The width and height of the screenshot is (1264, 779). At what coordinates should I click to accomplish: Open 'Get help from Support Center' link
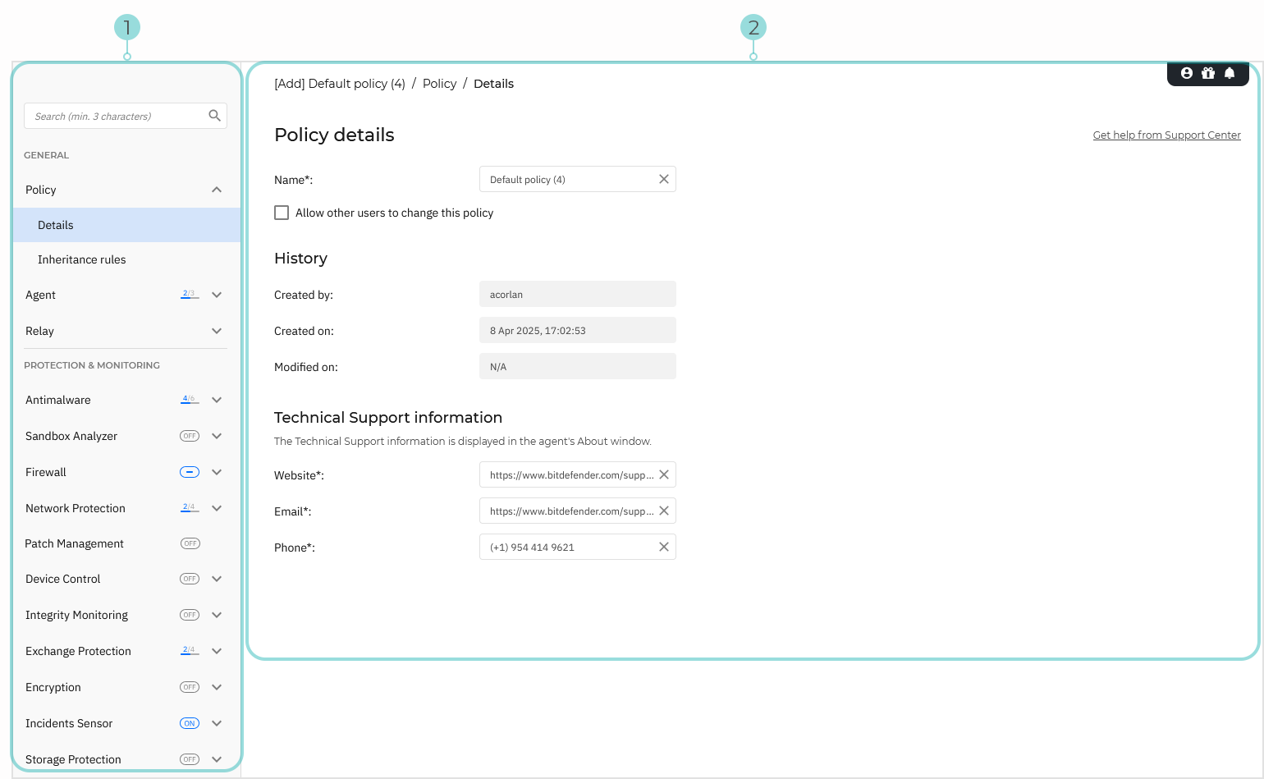[x=1166, y=135]
